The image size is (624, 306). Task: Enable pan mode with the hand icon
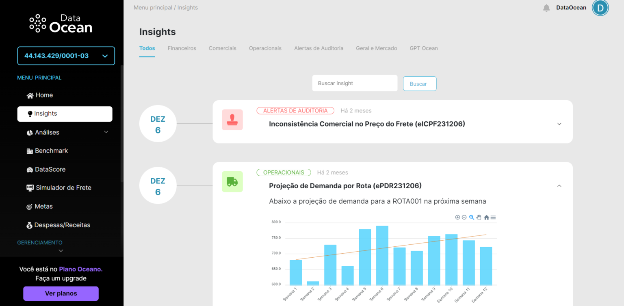[479, 217]
